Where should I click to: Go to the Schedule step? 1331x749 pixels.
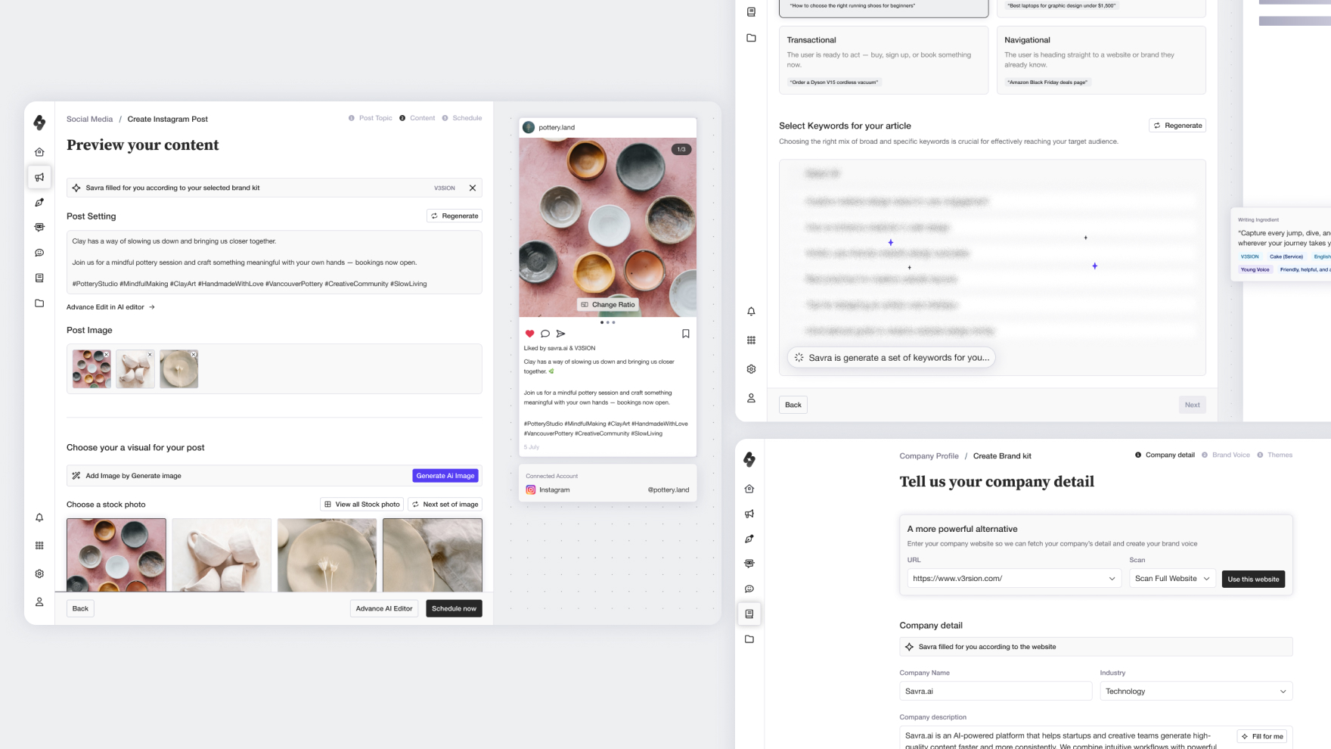click(x=462, y=118)
